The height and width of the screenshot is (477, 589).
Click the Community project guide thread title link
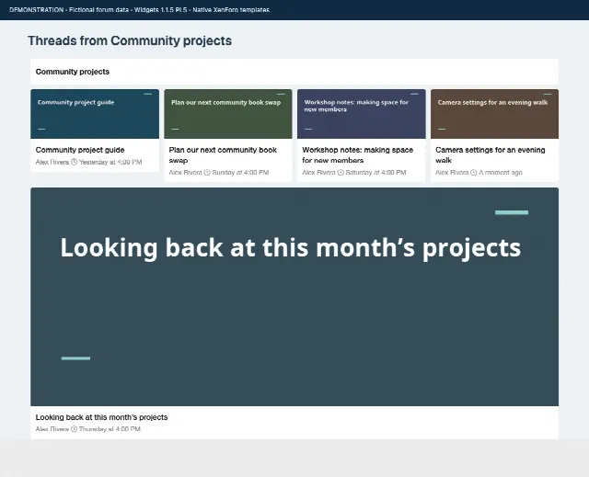(x=80, y=150)
